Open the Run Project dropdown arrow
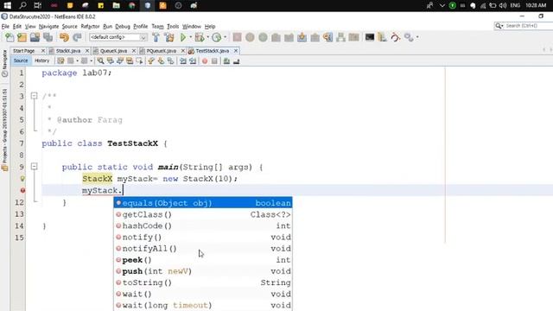Viewport: 553px width, 311px height. coord(190,37)
